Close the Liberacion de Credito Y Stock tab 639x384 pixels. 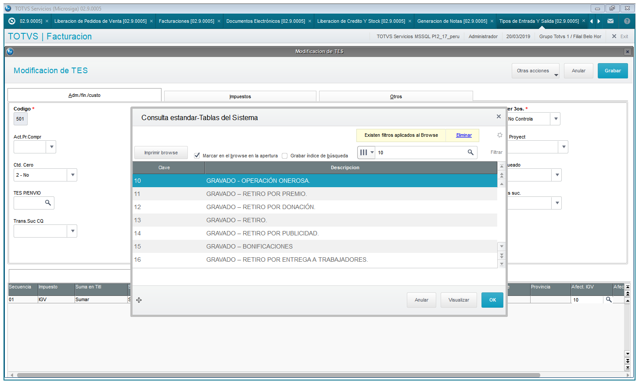(x=410, y=21)
